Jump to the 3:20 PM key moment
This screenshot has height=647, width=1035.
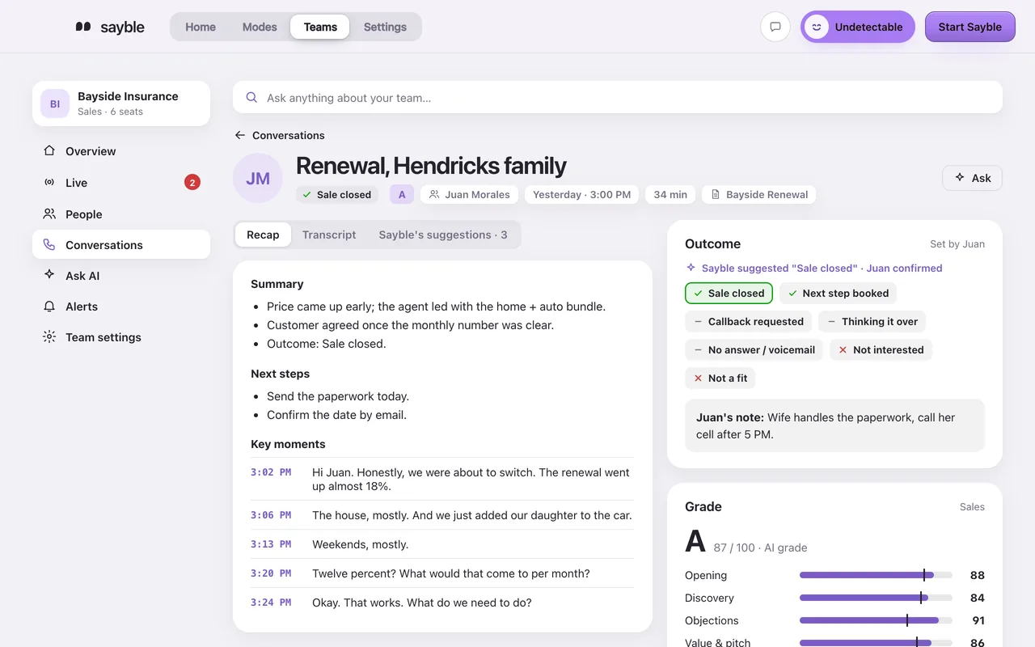tap(442, 573)
